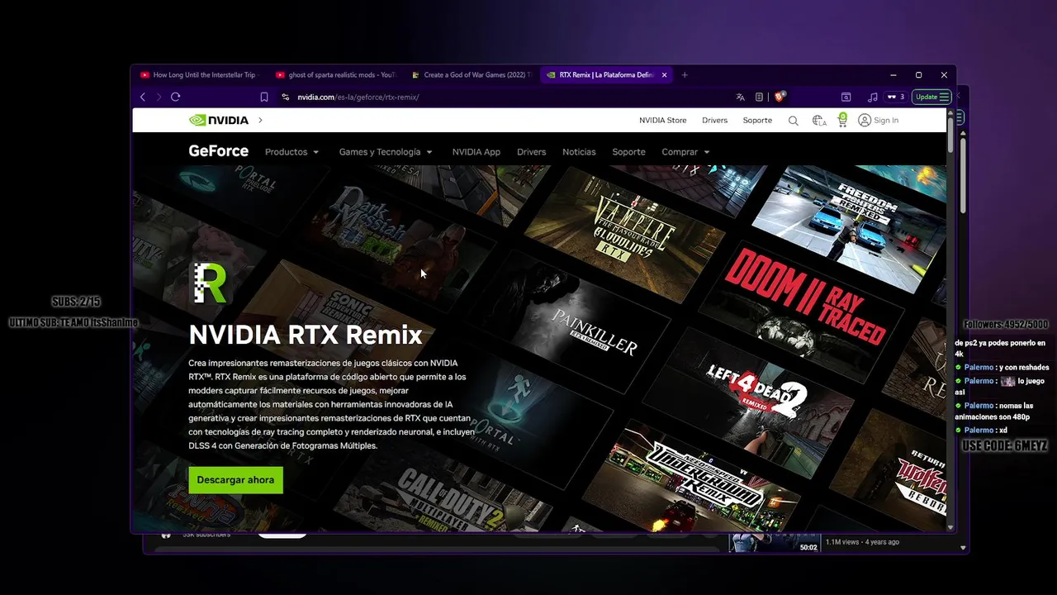Open the translate page icon
This screenshot has height=595, width=1057.
[x=741, y=97]
